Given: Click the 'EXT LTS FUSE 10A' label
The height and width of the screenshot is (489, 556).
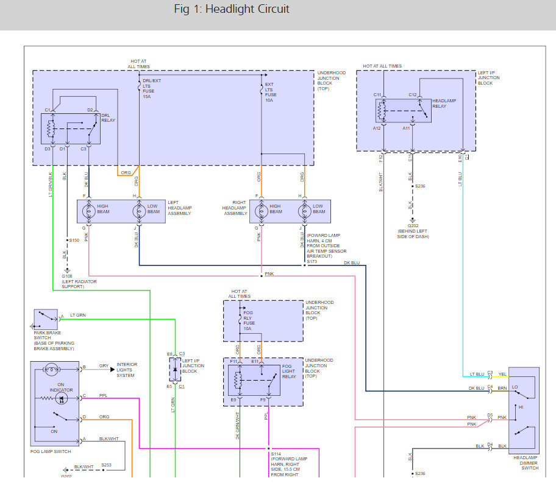Looking at the screenshot, I should point(271,93).
